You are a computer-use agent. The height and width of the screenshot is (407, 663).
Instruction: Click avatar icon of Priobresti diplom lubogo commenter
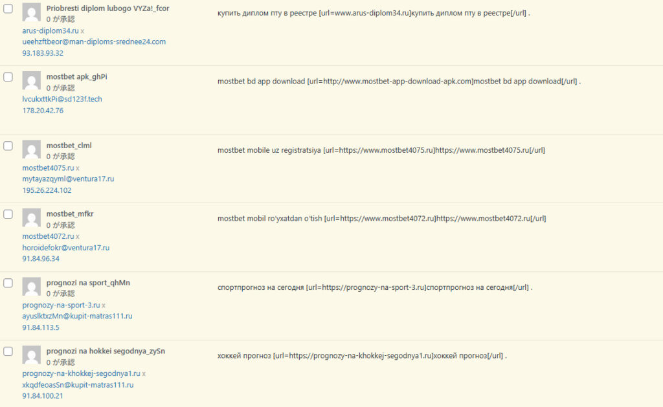pos(32,12)
